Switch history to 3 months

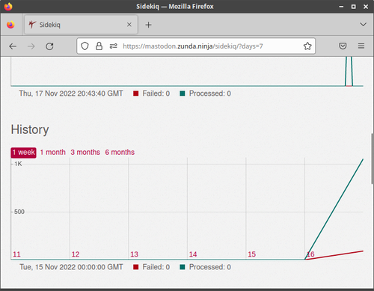[85, 152]
